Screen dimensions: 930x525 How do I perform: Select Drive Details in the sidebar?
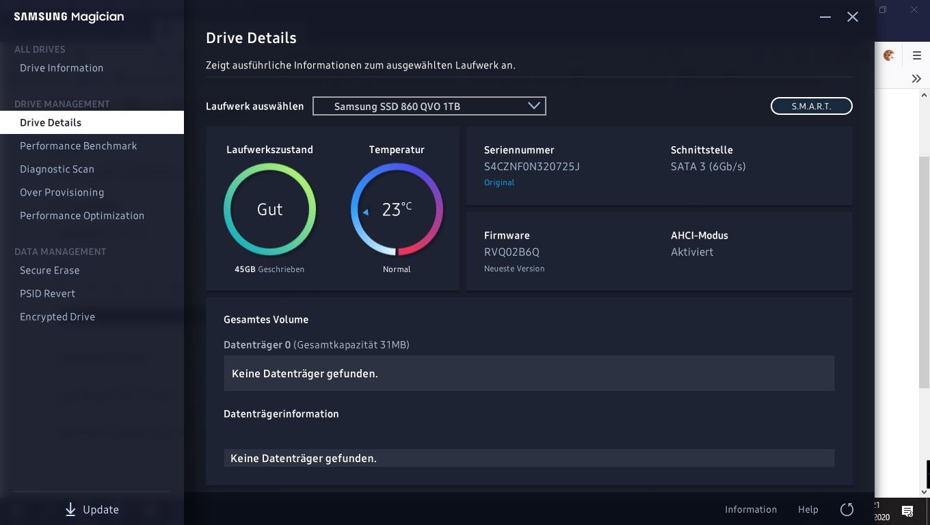[92, 122]
